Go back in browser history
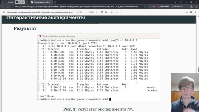Image resolution: width=199 pixels, height=112 pixels. (x=3, y=7)
